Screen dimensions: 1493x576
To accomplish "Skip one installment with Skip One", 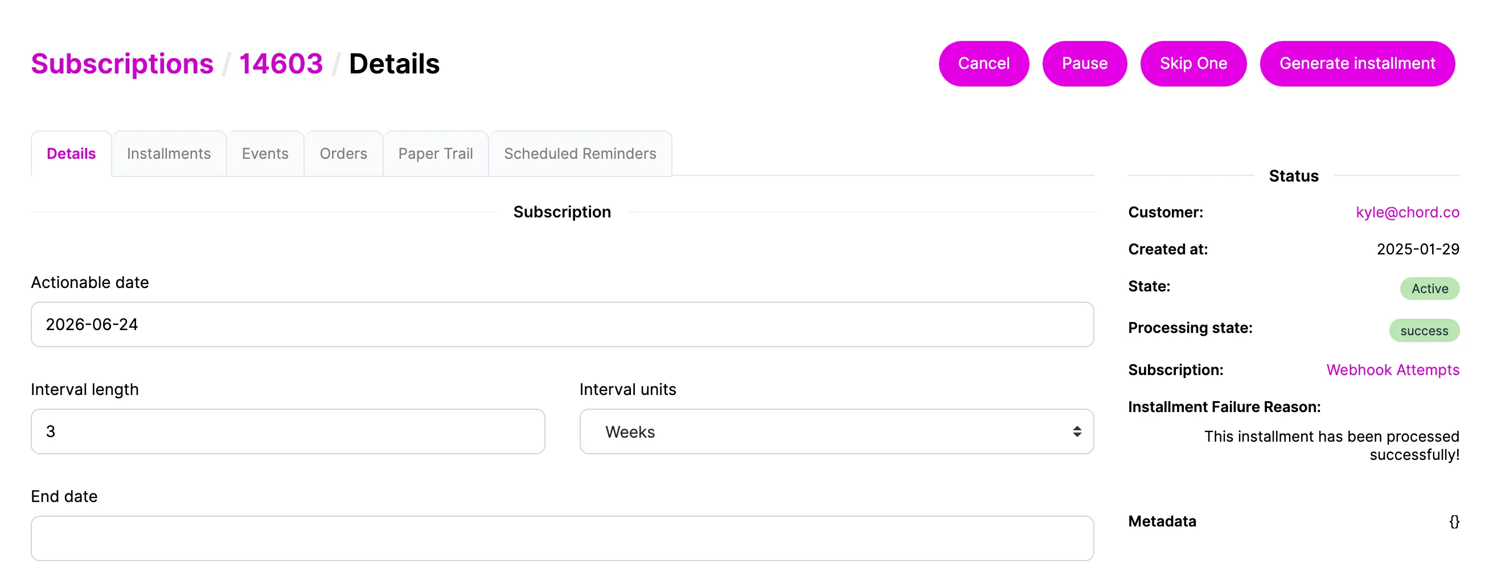I will pos(1193,64).
